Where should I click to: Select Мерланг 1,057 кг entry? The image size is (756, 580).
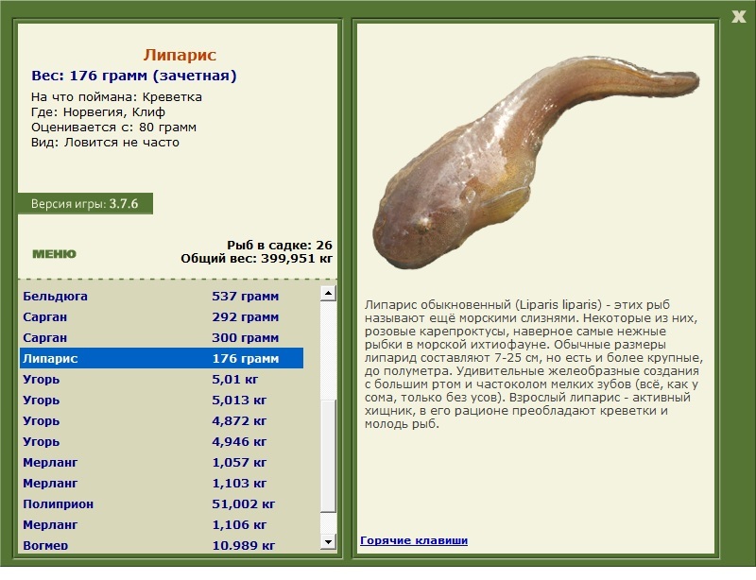(162, 462)
